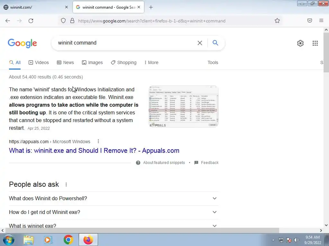Open a new tab with the plus button
Viewport: 329px width, 246px height.
click(151, 7)
